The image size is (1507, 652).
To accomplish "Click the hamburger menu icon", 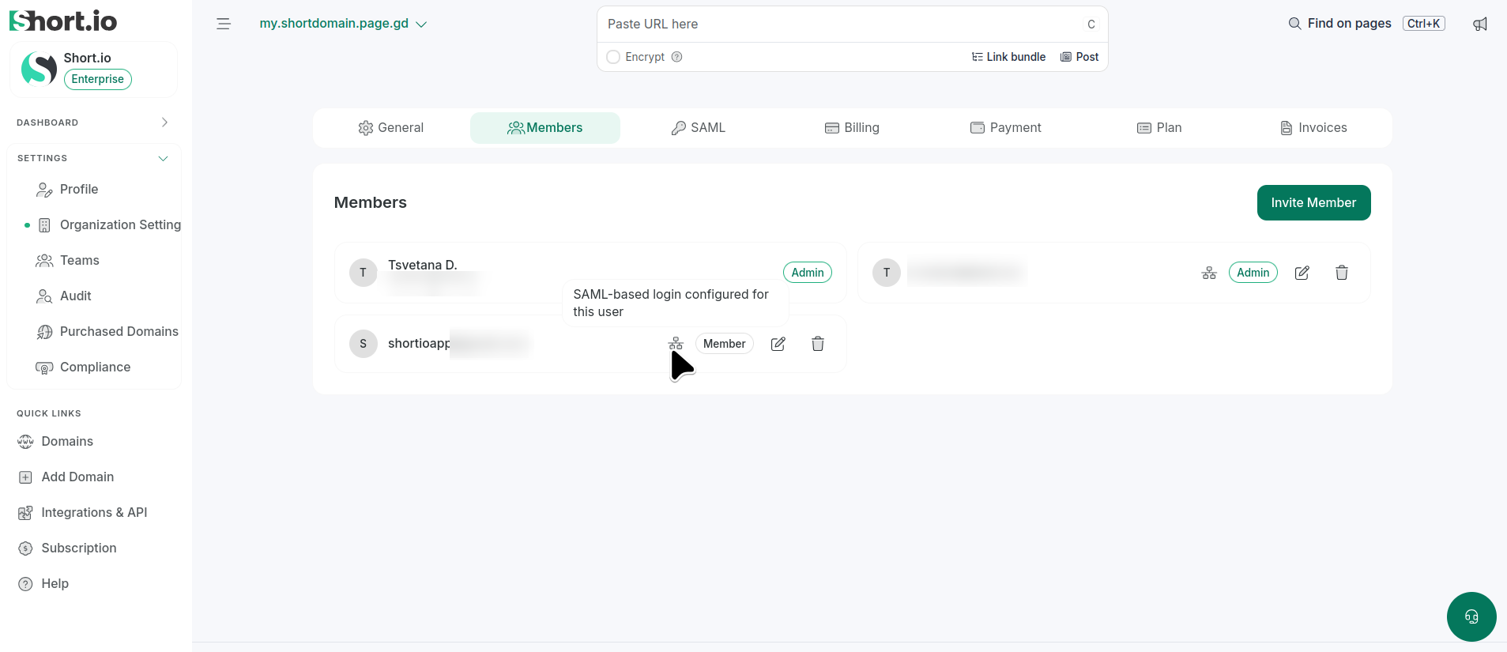I will coord(224,24).
